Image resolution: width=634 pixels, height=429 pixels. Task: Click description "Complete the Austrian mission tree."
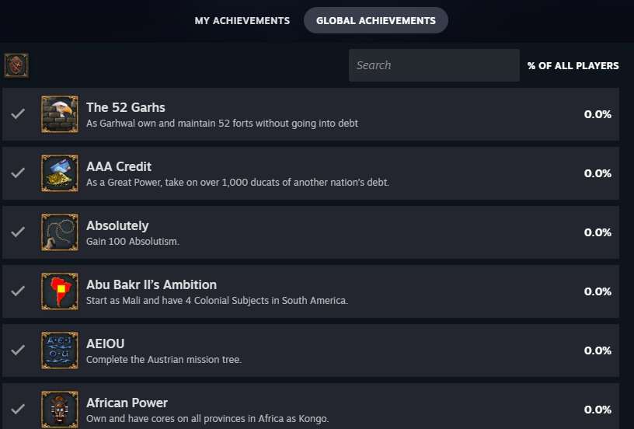pyautogui.click(x=164, y=360)
